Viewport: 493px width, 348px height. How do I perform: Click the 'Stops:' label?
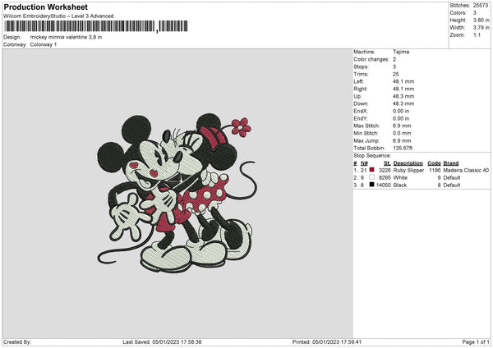pyautogui.click(x=361, y=67)
